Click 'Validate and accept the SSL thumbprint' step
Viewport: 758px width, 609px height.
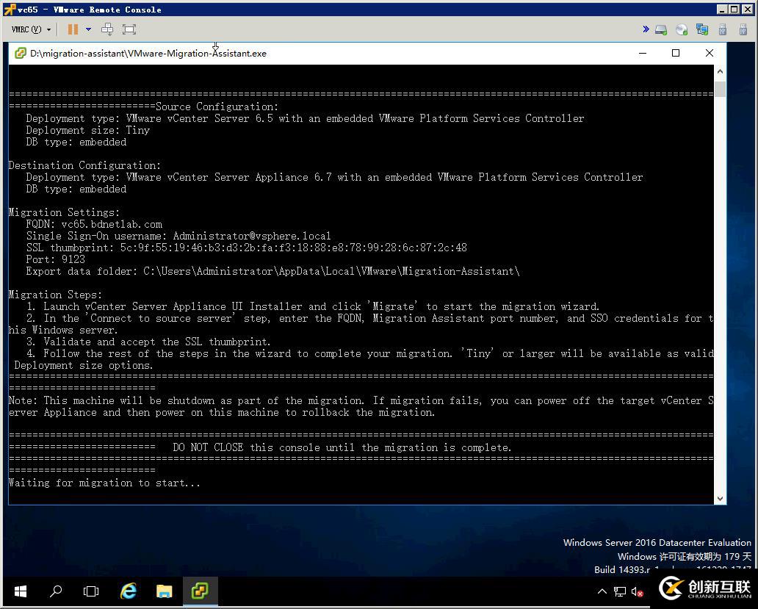(x=148, y=342)
